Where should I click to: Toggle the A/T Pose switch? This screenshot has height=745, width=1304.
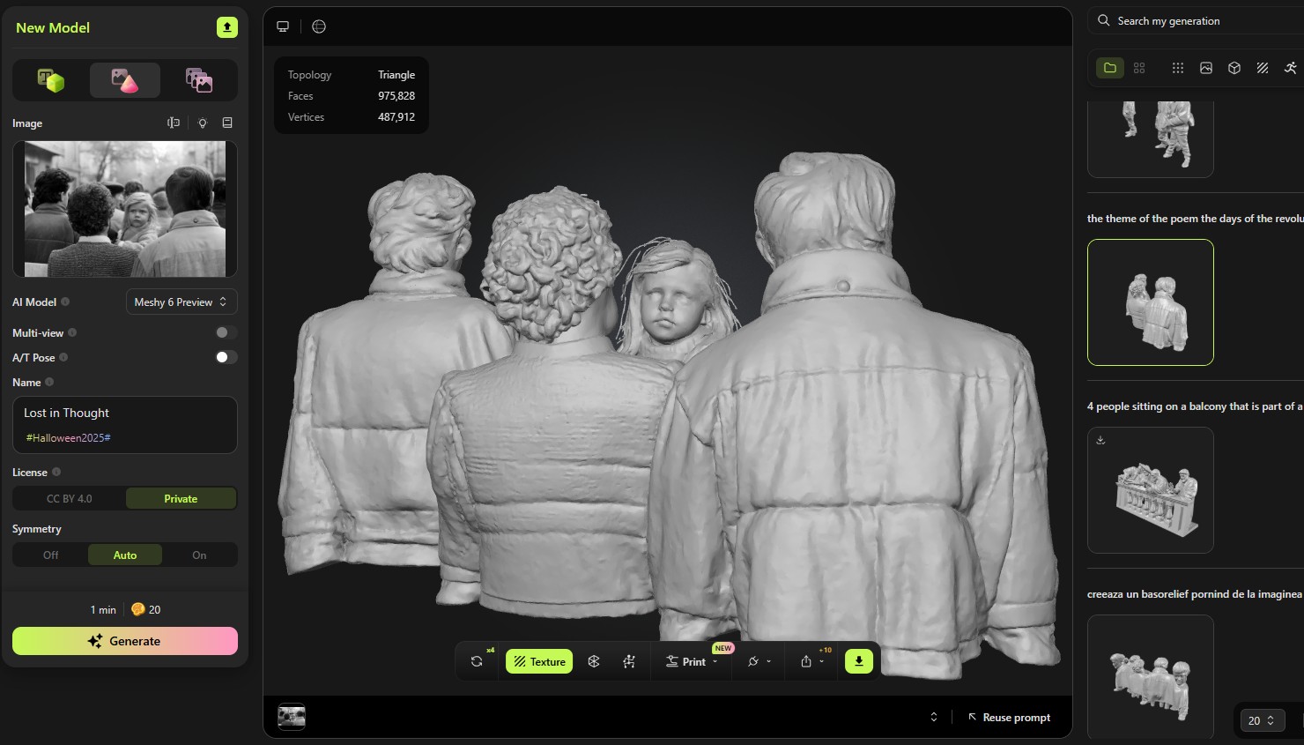click(x=226, y=357)
